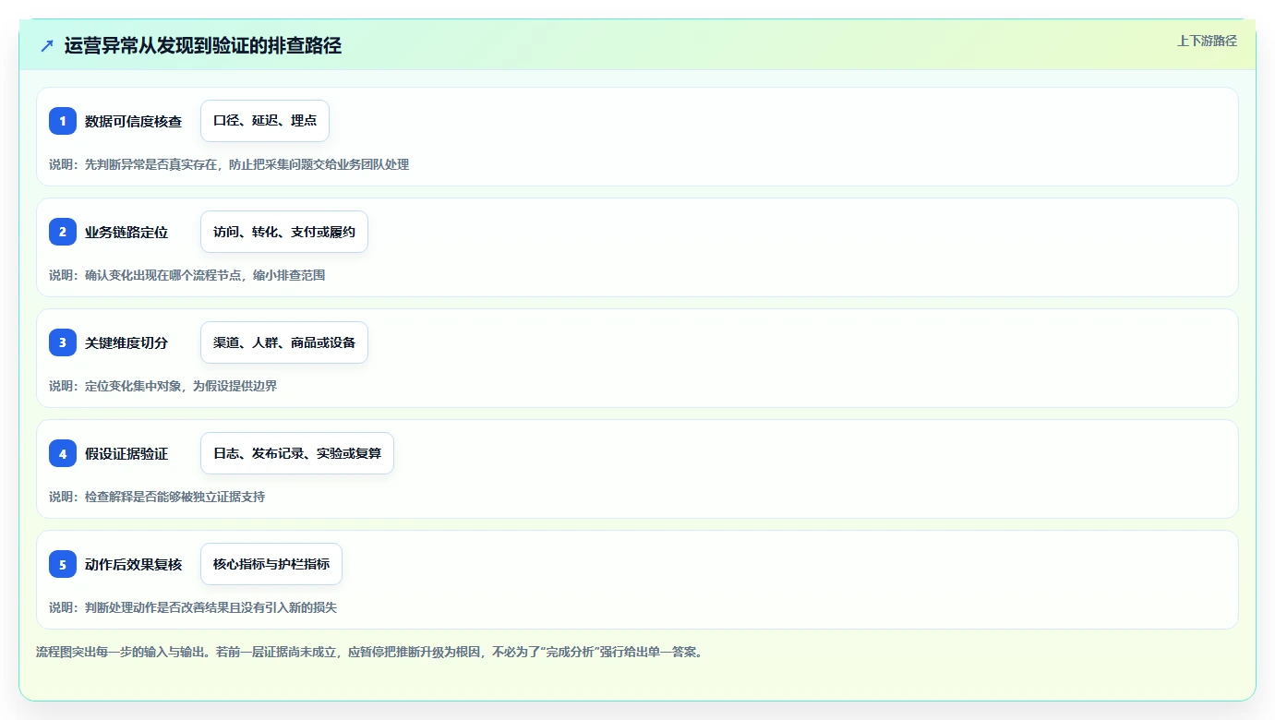The height and width of the screenshot is (720, 1275).
Task: Select step number 4 badge
Action: [x=63, y=453]
